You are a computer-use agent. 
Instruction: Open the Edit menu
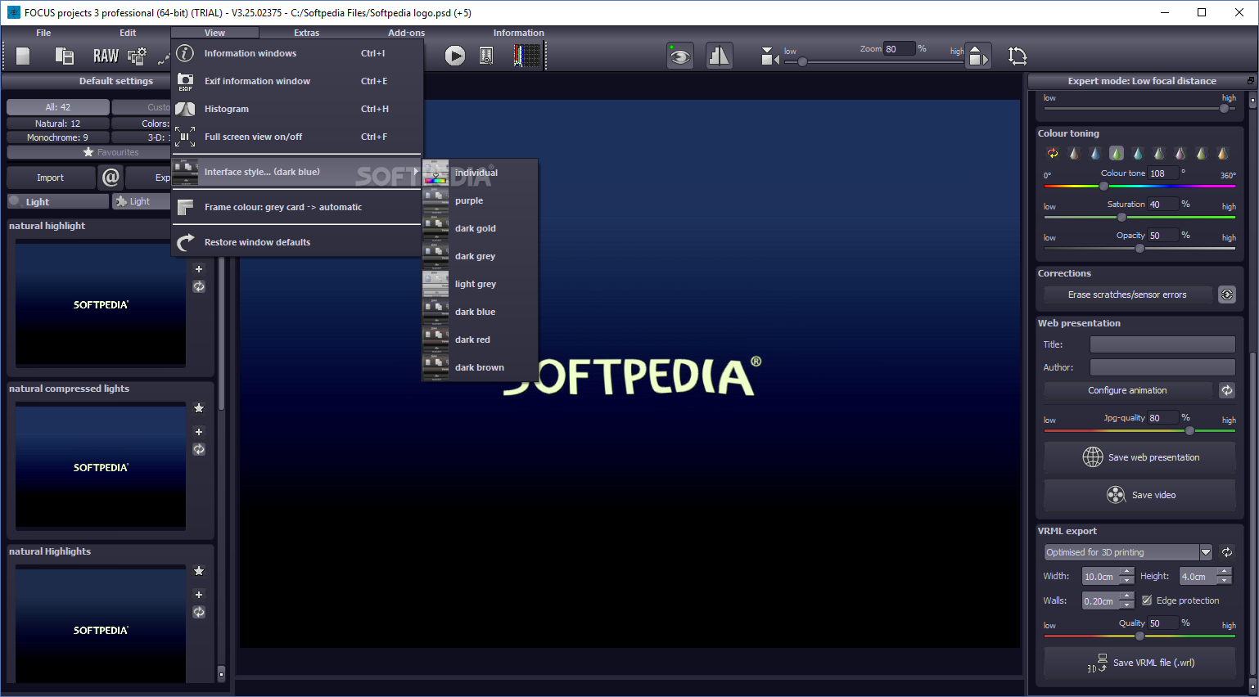[x=128, y=33]
